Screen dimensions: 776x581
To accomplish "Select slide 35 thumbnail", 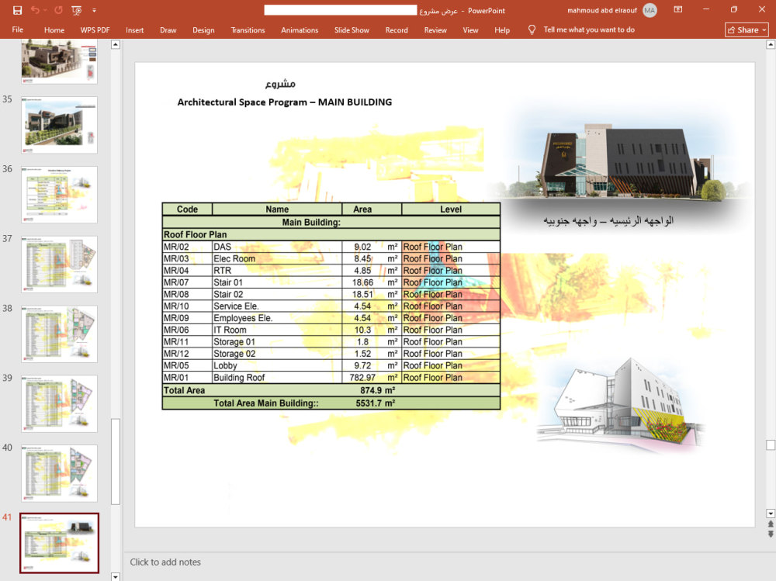I will coord(60,125).
